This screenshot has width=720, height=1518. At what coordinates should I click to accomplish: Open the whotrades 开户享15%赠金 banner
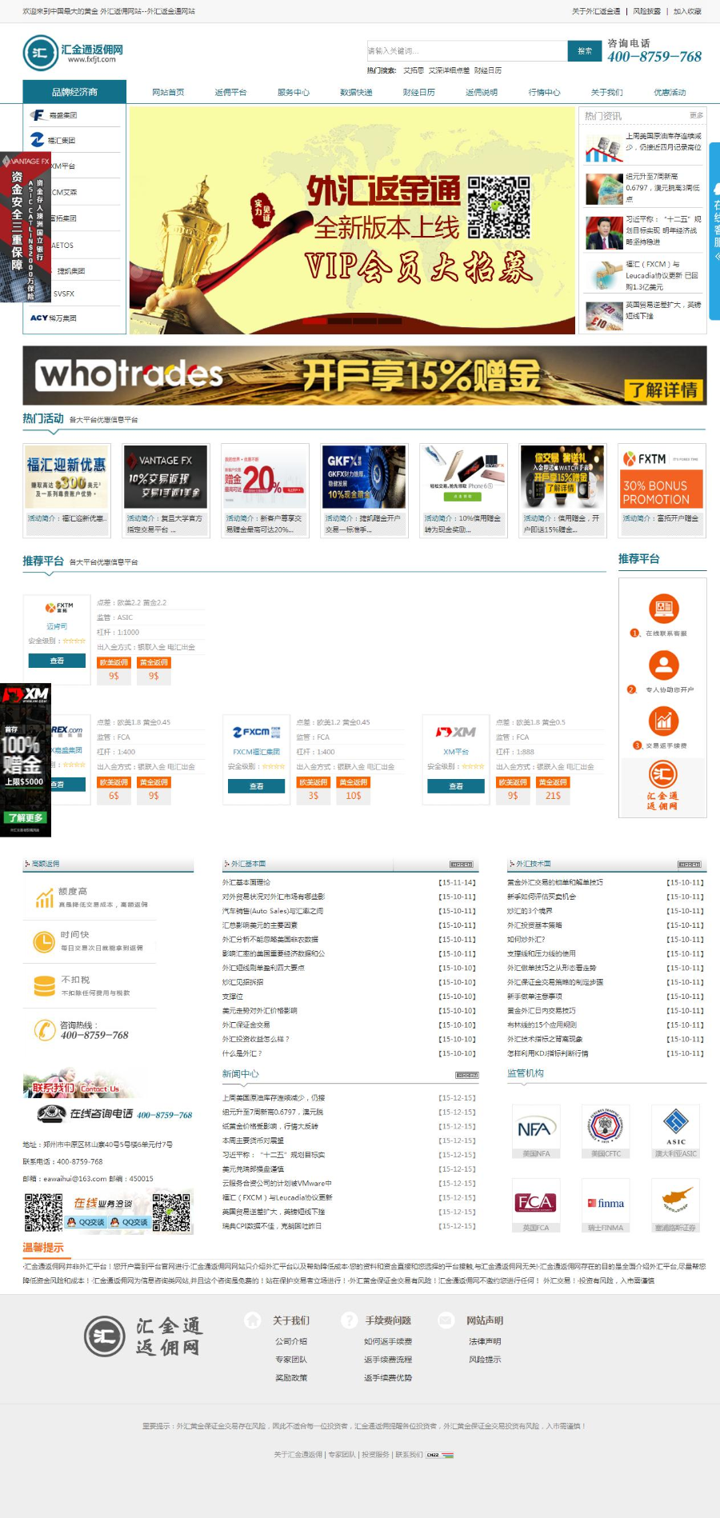click(x=365, y=375)
